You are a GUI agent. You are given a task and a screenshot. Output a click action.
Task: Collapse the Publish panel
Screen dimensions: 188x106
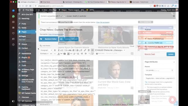click(x=174, y=30)
